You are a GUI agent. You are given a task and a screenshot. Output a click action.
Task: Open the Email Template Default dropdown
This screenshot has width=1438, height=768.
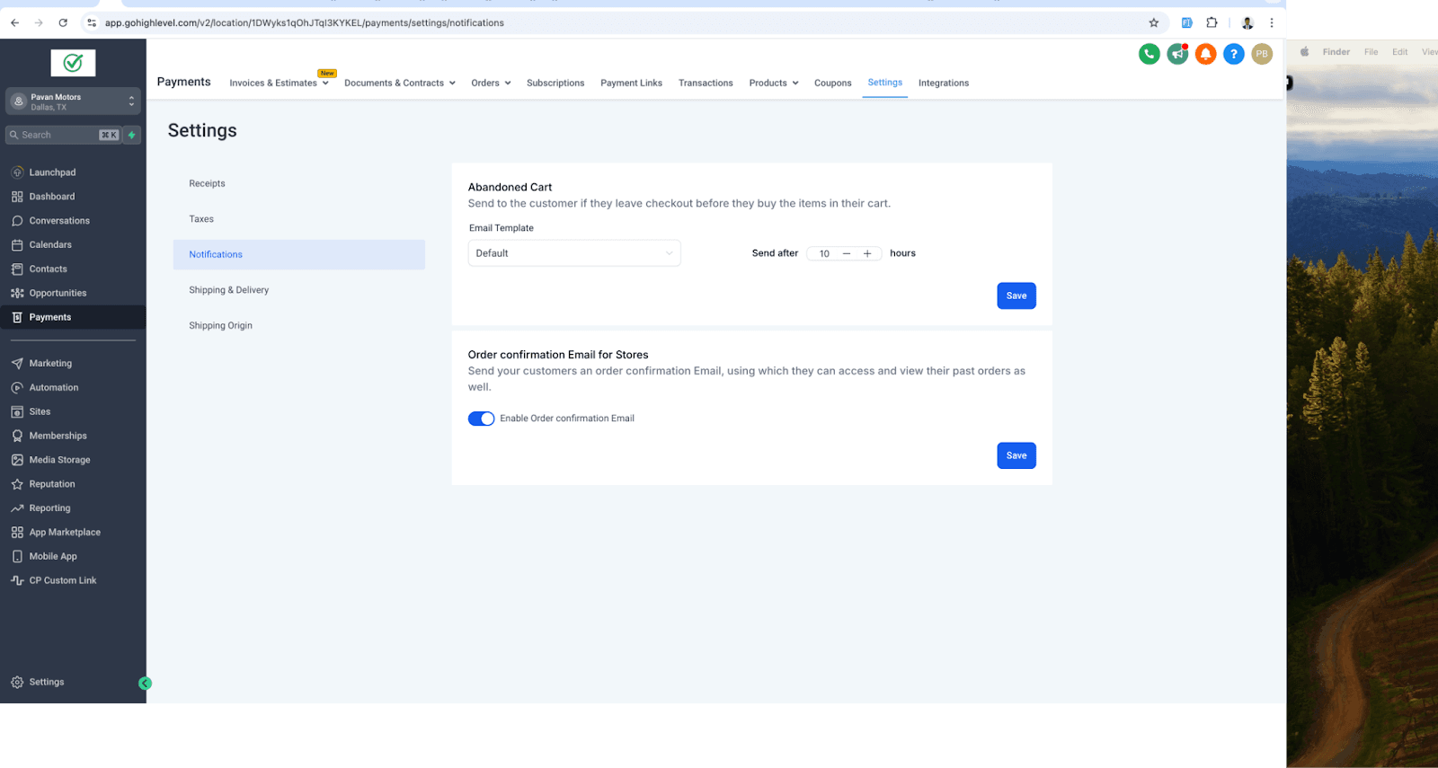click(x=574, y=253)
